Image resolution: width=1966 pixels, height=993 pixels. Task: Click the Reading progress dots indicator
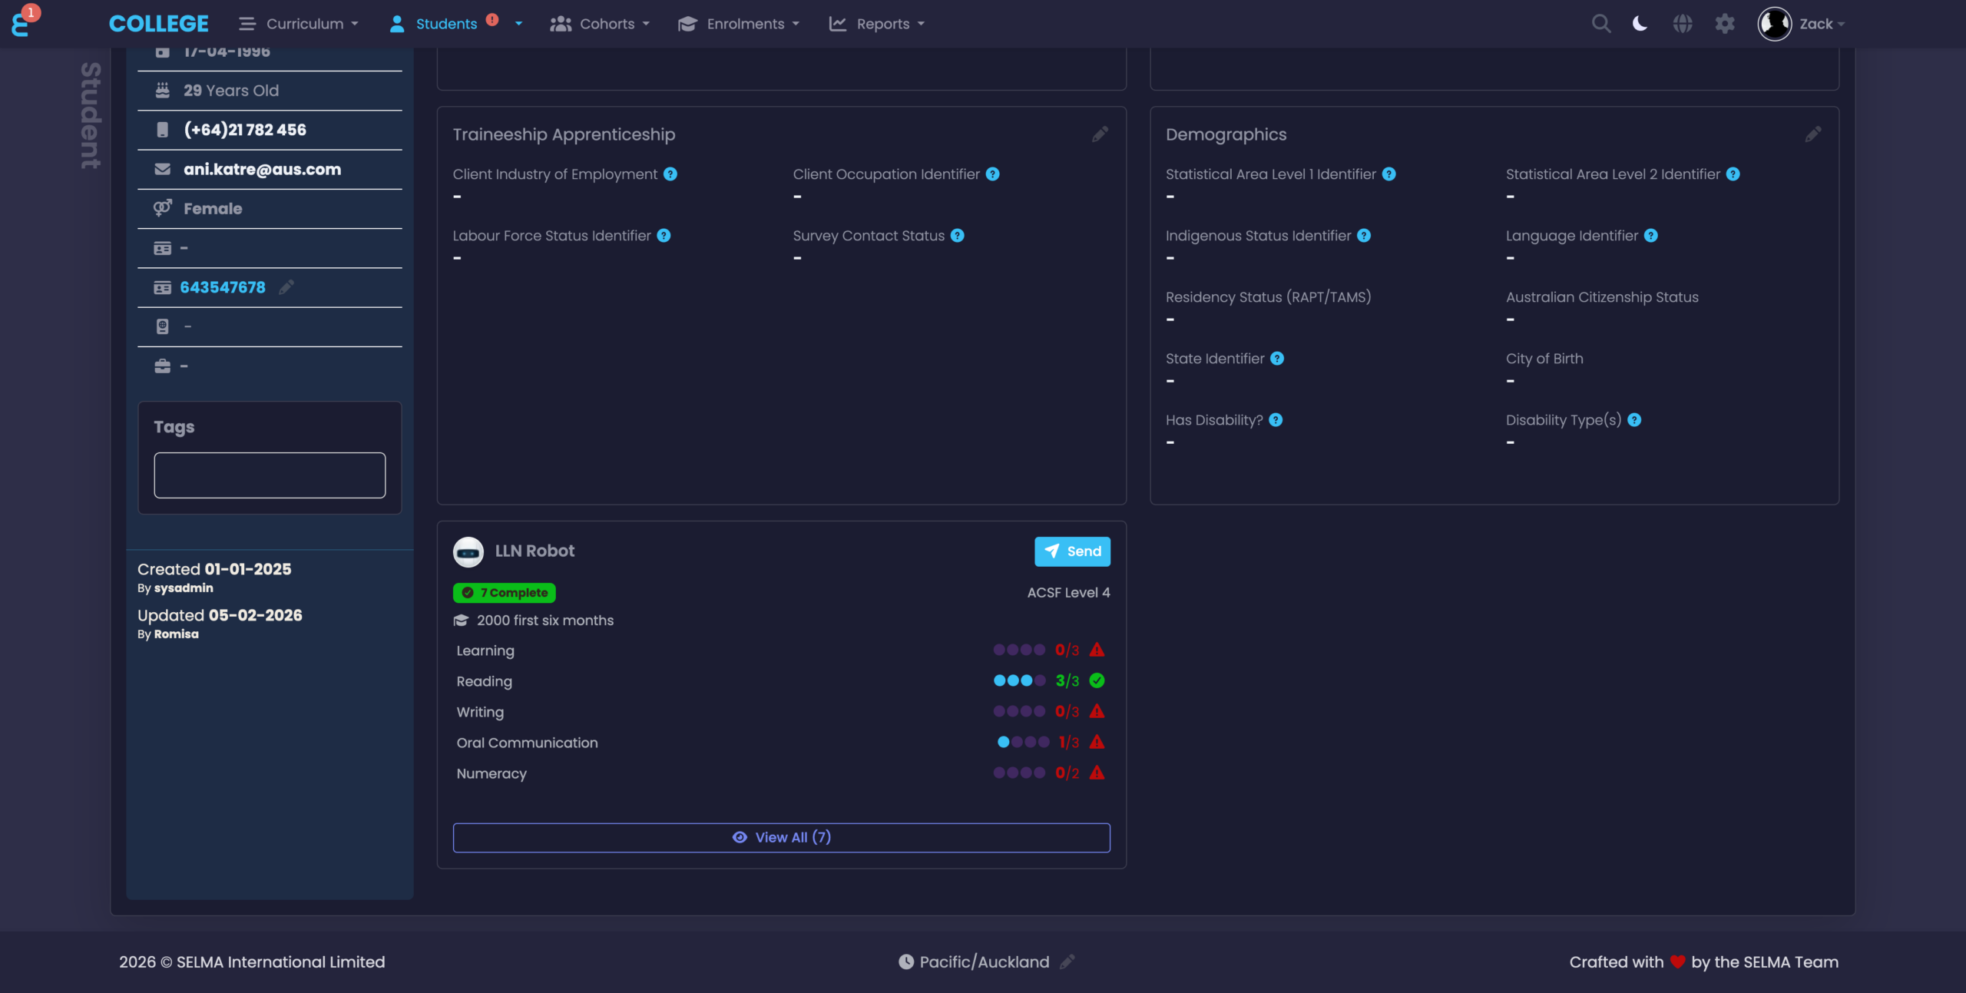(x=1018, y=680)
